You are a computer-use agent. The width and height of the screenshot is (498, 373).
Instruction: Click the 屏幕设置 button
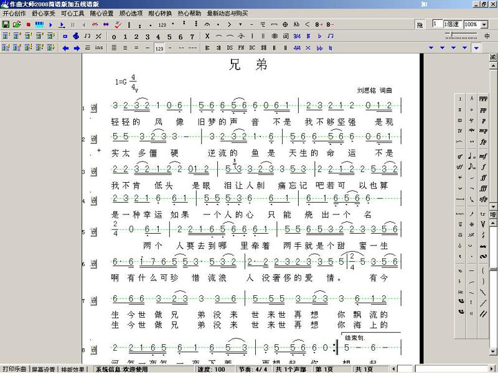pos(43,369)
